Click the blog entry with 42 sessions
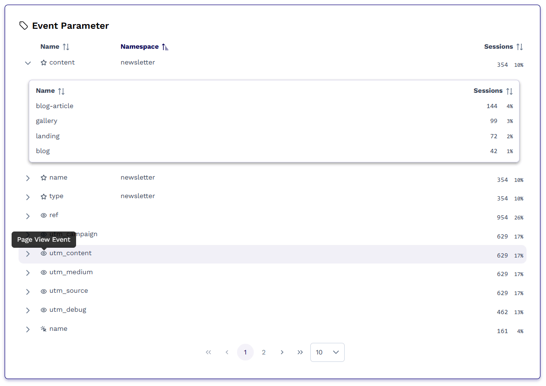 [x=43, y=151]
